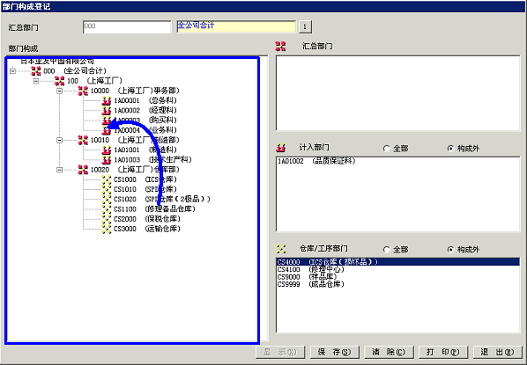Click the lookup button beside 全公司合计 field
Viewport: 527px width, 365px height.
305,27
